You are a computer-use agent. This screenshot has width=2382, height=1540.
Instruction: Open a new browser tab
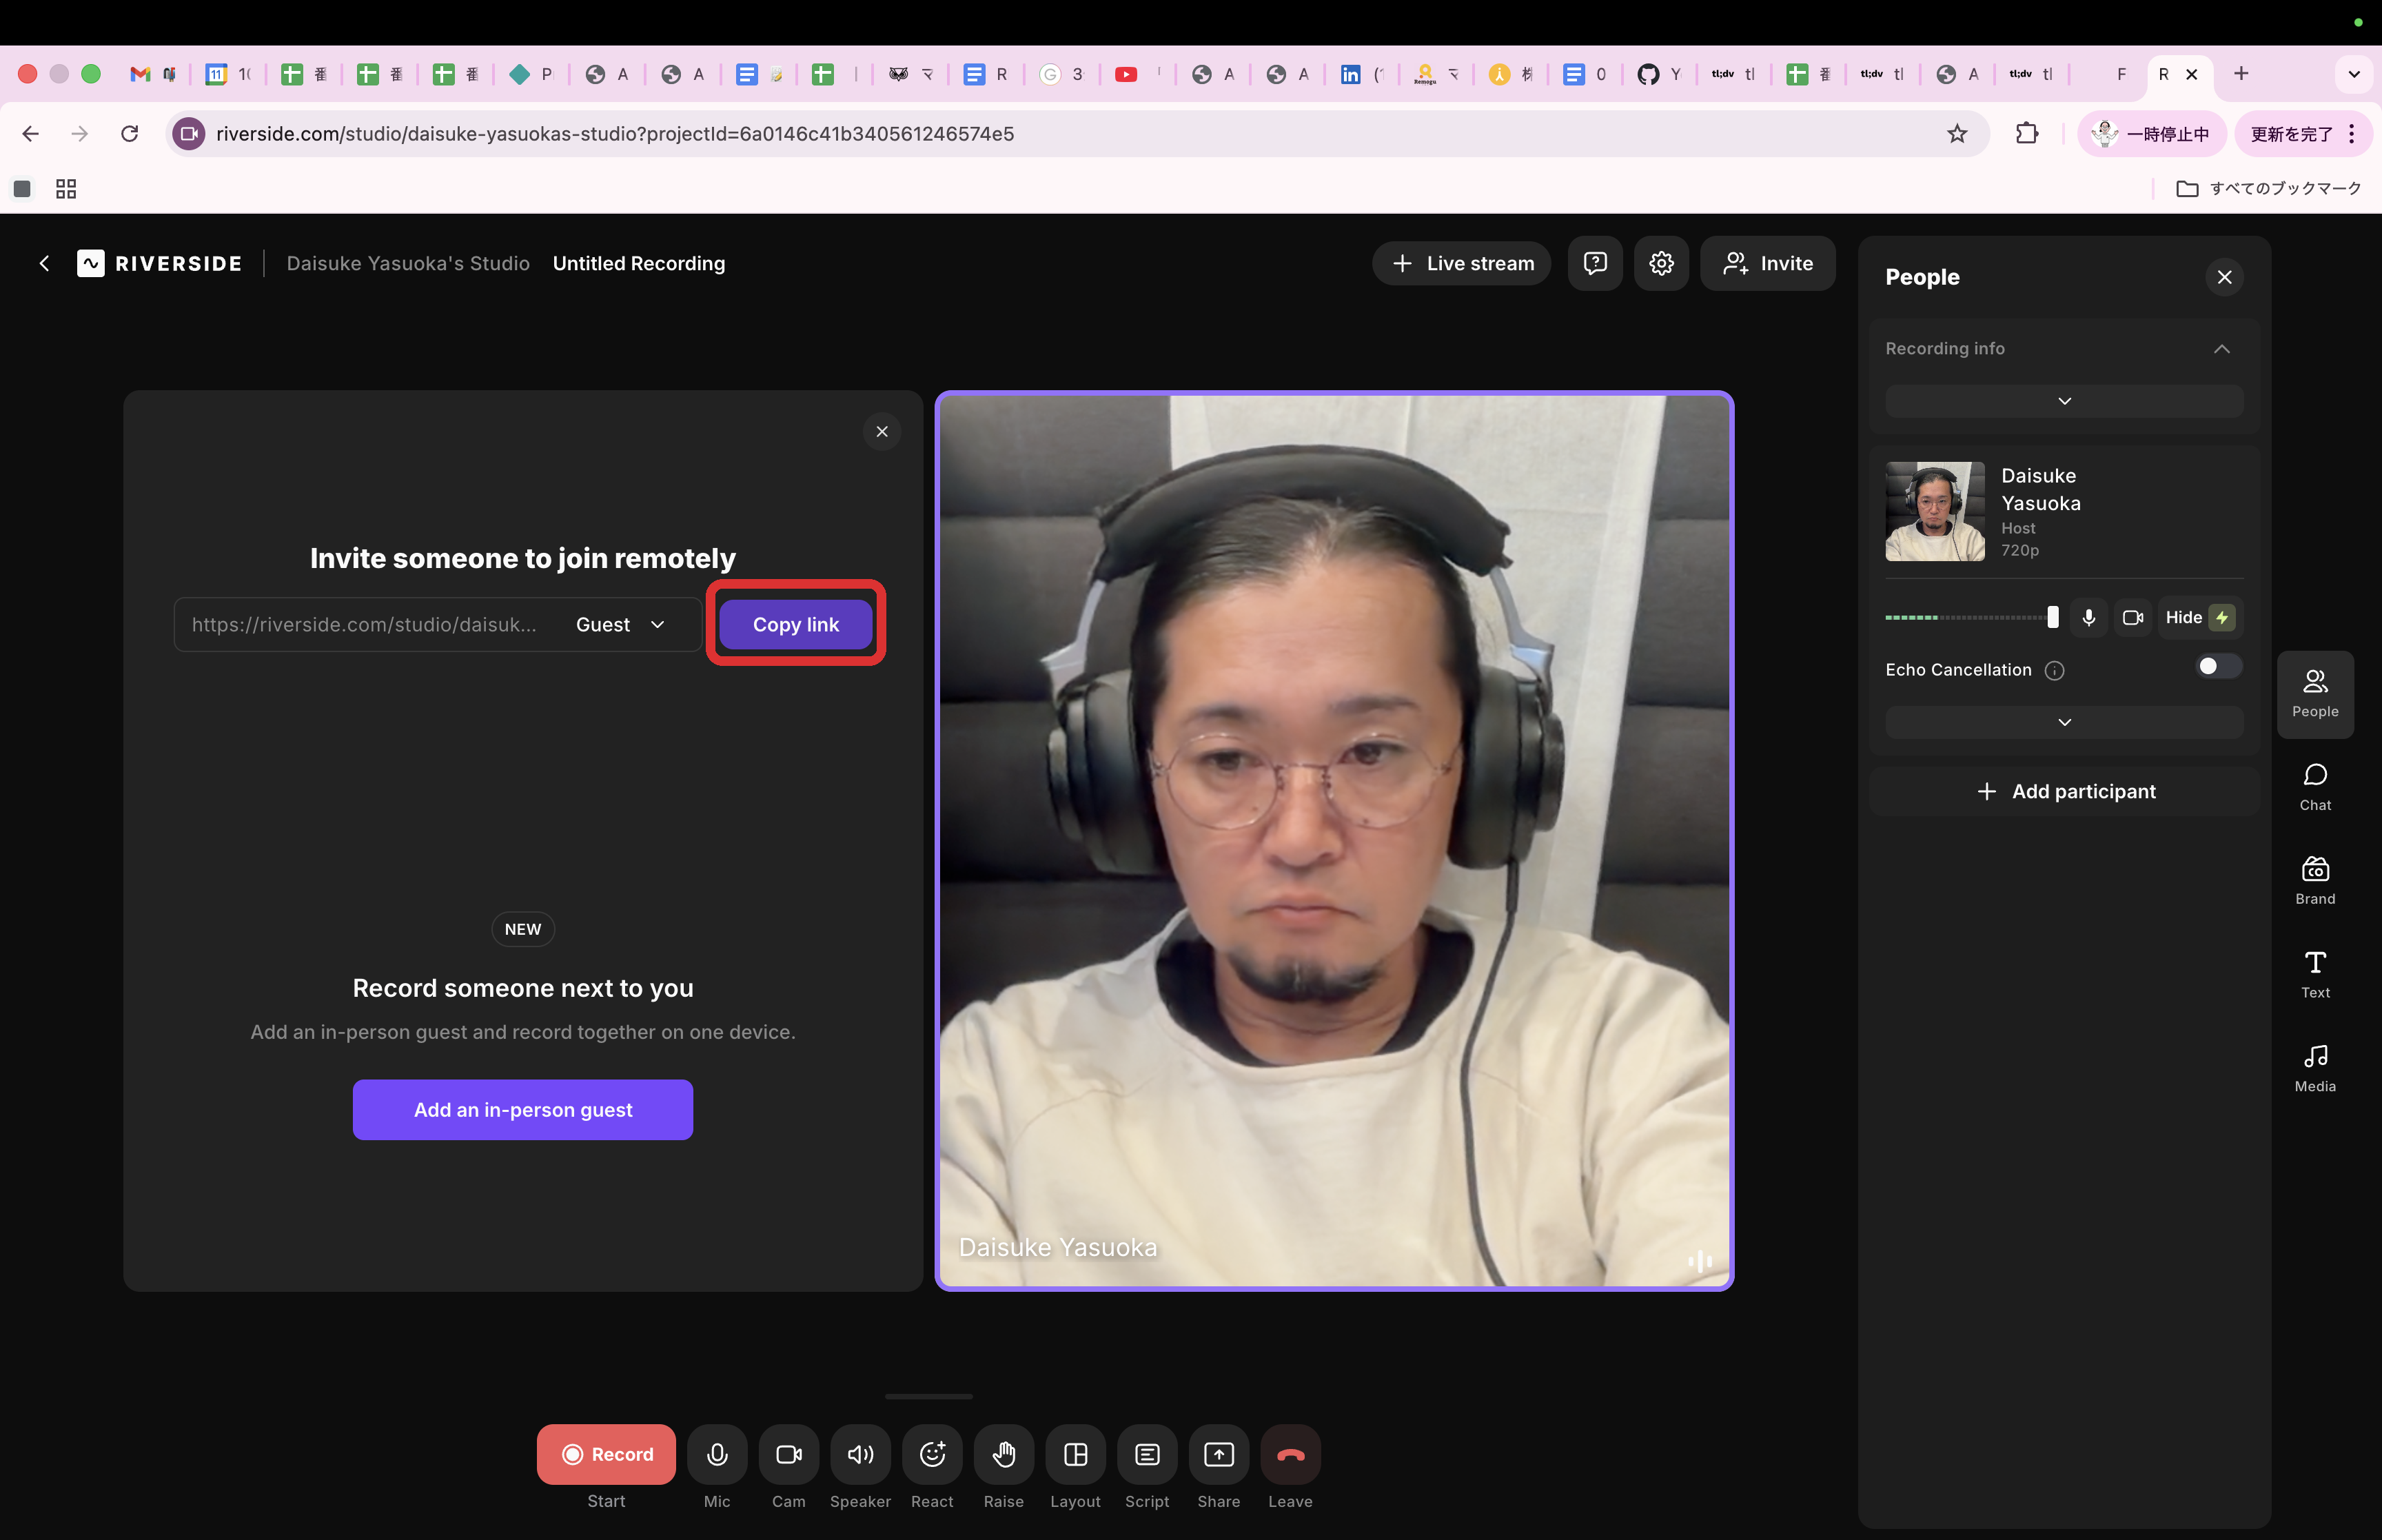(2241, 73)
